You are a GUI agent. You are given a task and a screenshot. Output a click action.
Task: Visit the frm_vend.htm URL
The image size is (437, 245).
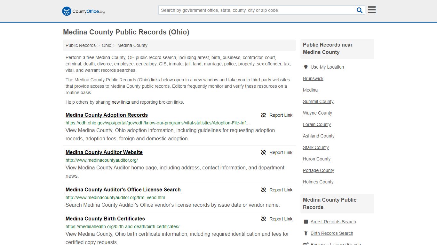point(115,197)
